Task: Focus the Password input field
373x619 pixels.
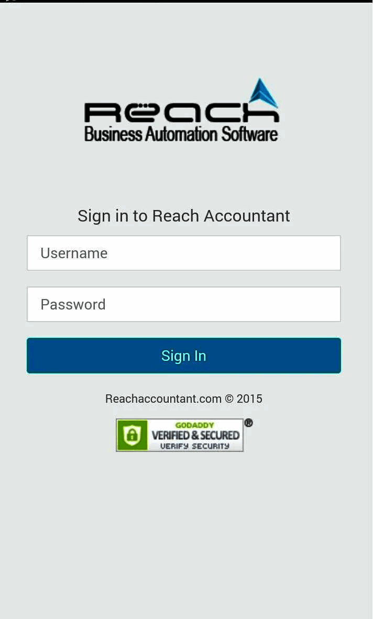Action: click(x=183, y=304)
